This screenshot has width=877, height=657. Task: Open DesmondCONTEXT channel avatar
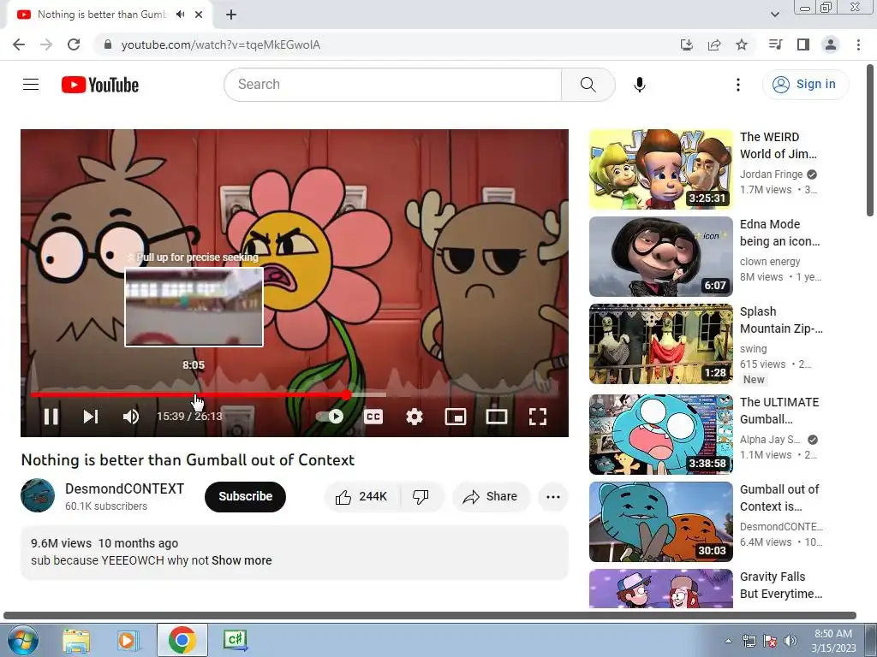tap(38, 495)
